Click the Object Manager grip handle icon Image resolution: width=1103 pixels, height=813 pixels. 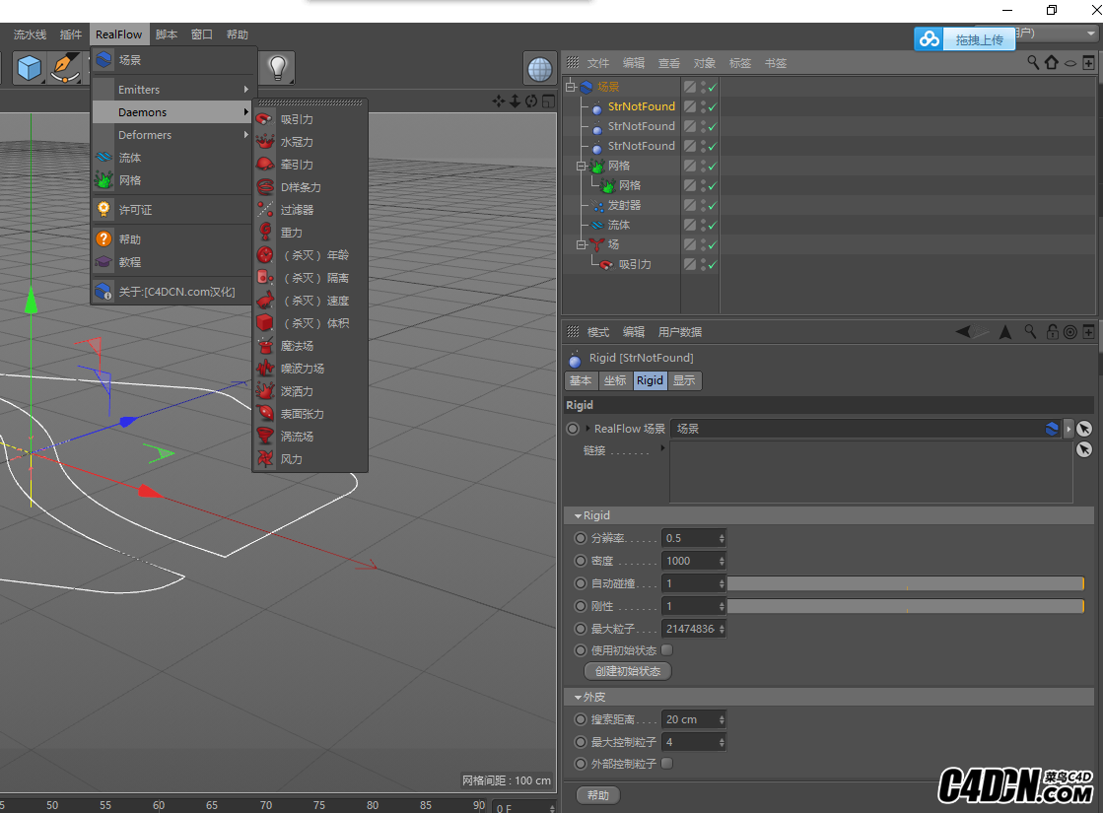573,62
